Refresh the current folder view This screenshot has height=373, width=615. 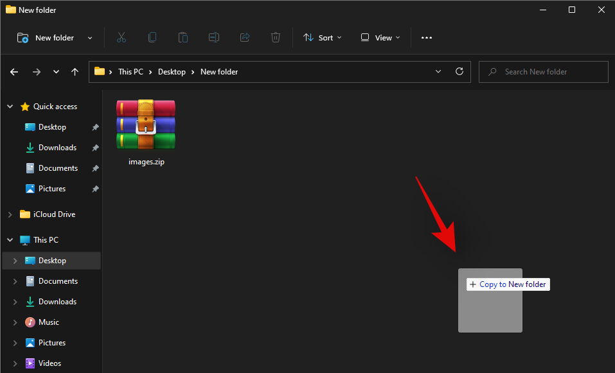459,72
